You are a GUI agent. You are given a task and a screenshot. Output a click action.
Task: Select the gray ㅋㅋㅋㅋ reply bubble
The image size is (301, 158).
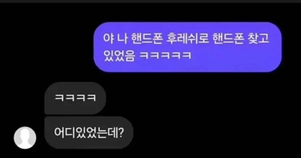[75, 98]
